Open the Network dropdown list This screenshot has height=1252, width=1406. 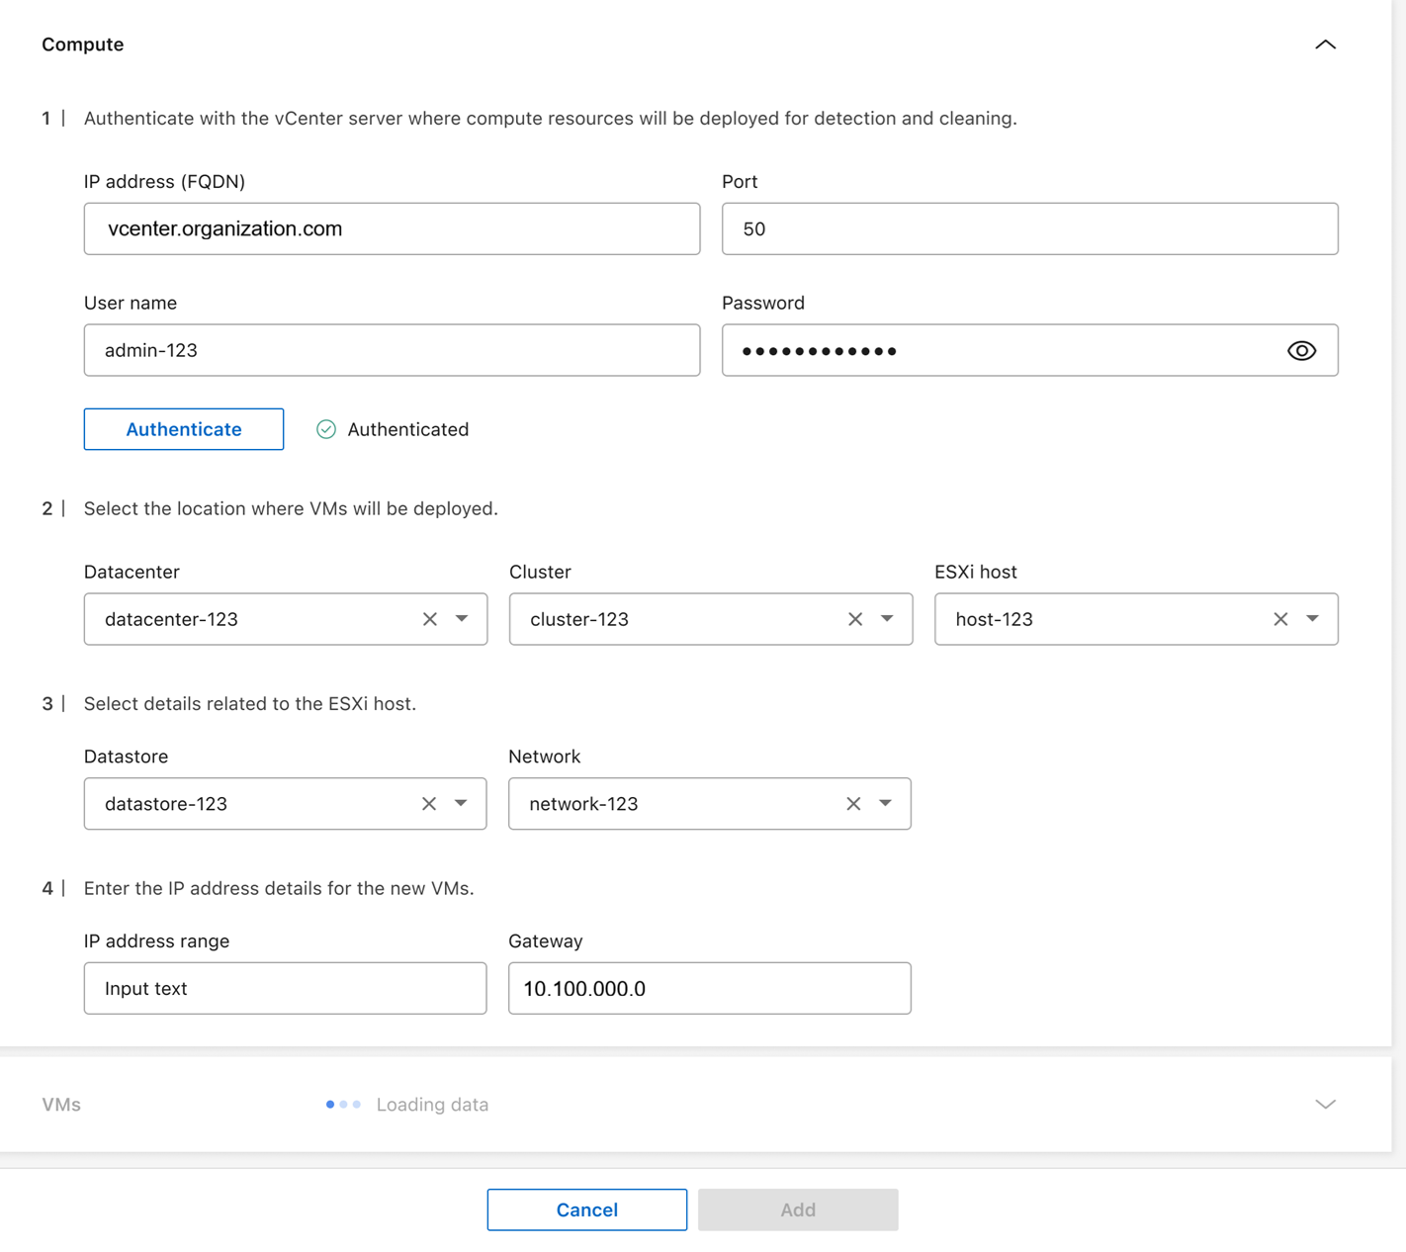pos(884,804)
